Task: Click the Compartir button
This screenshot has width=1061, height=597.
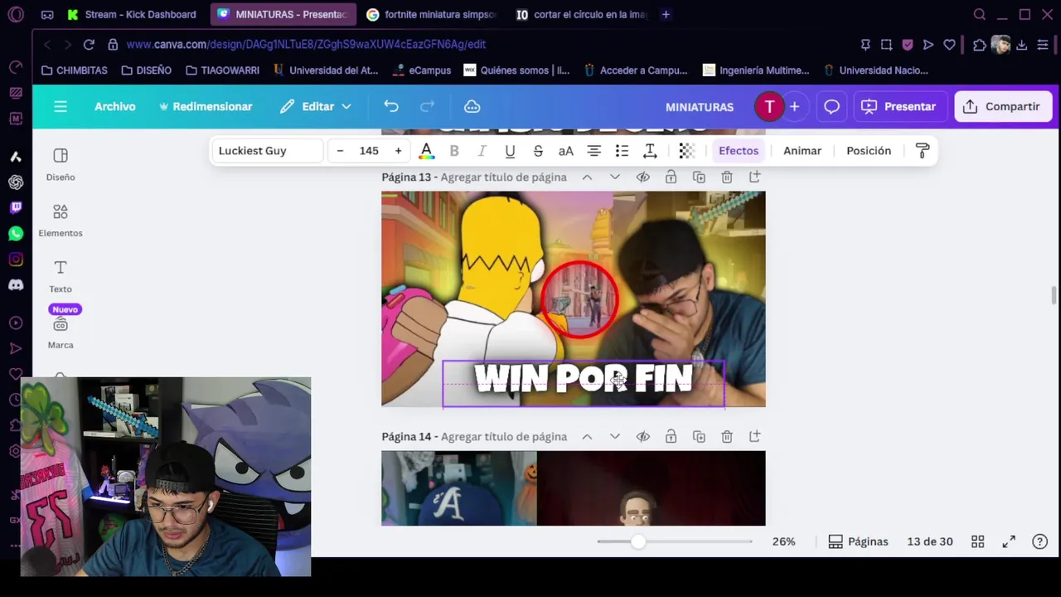Action: 1003,106
